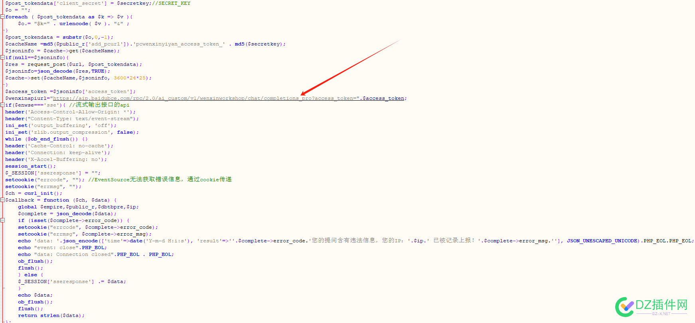
Task: Collapse the if(null==$jsoninfo) block fold marker
Action: (2, 57)
